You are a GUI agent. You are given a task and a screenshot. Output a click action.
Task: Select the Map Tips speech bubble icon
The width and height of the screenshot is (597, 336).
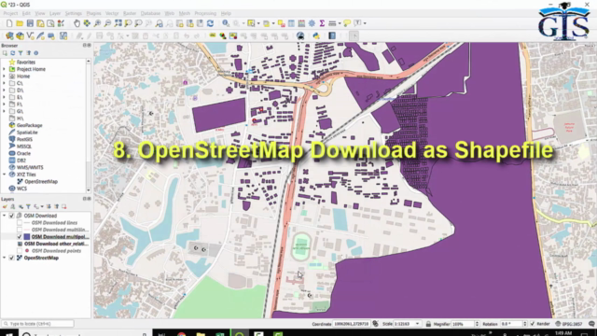pyautogui.click(x=347, y=23)
